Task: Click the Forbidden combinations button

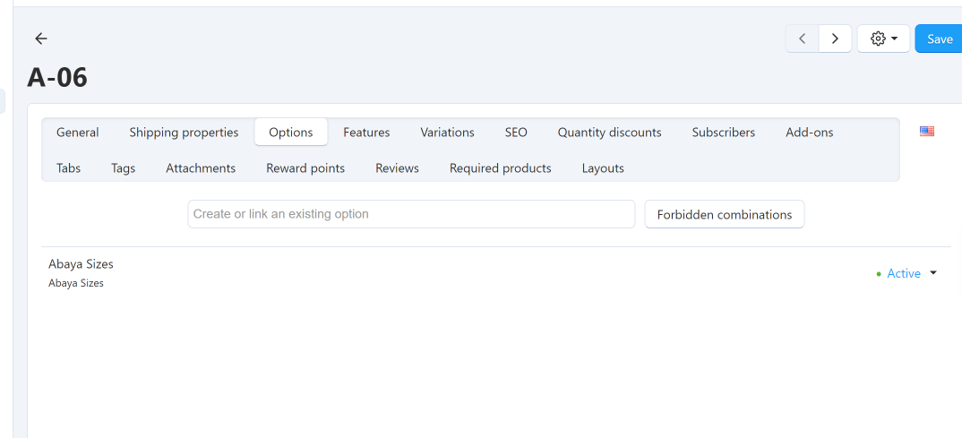Action: coord(724,214)
